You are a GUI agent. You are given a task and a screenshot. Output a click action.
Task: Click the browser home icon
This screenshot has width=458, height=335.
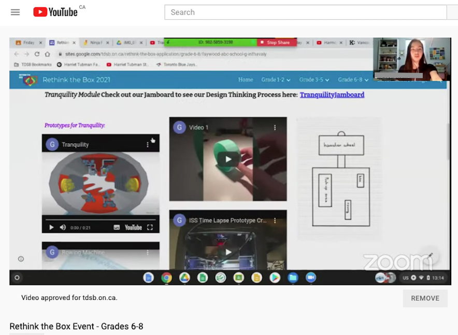click(x=47, y=54)
